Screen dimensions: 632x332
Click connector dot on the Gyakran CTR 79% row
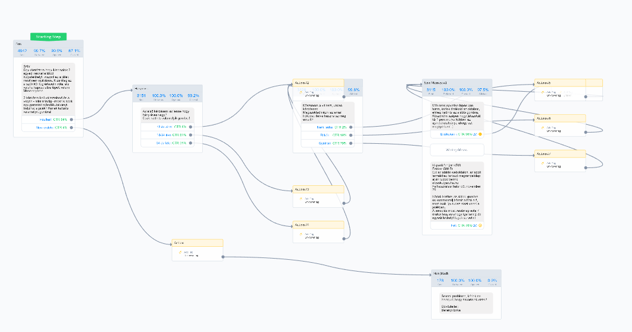[x=350, y=143]
